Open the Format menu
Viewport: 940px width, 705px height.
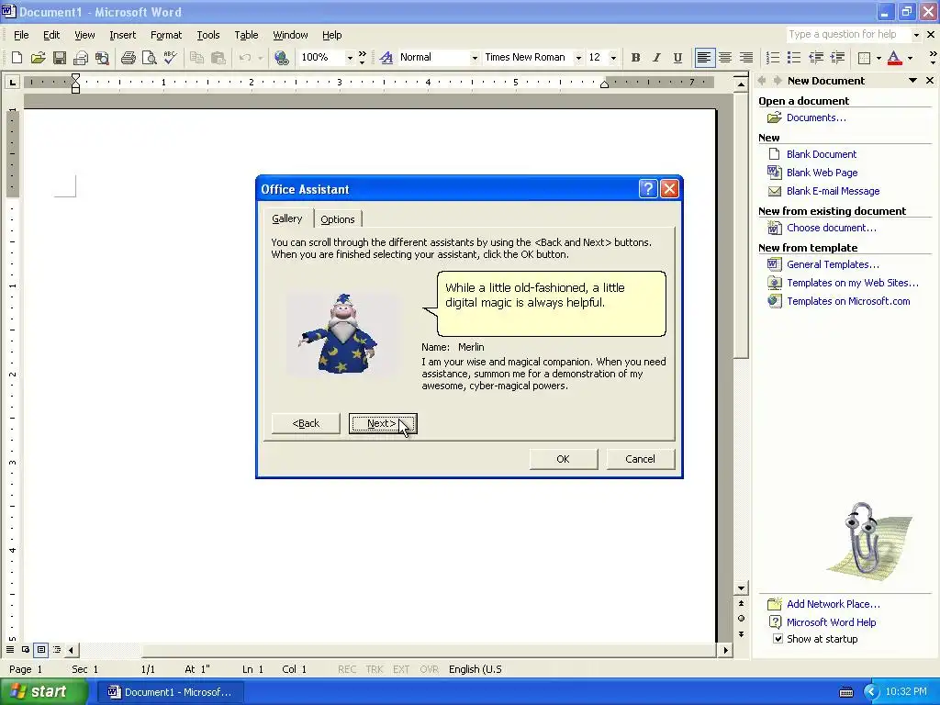(166, 35)
